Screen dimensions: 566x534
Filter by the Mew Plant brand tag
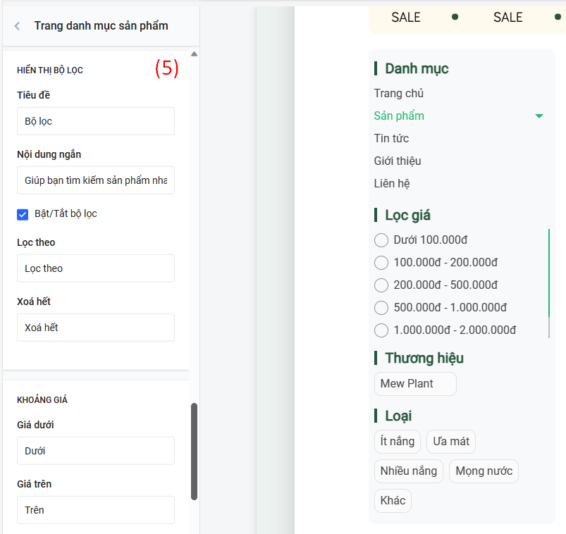[415, 383]
